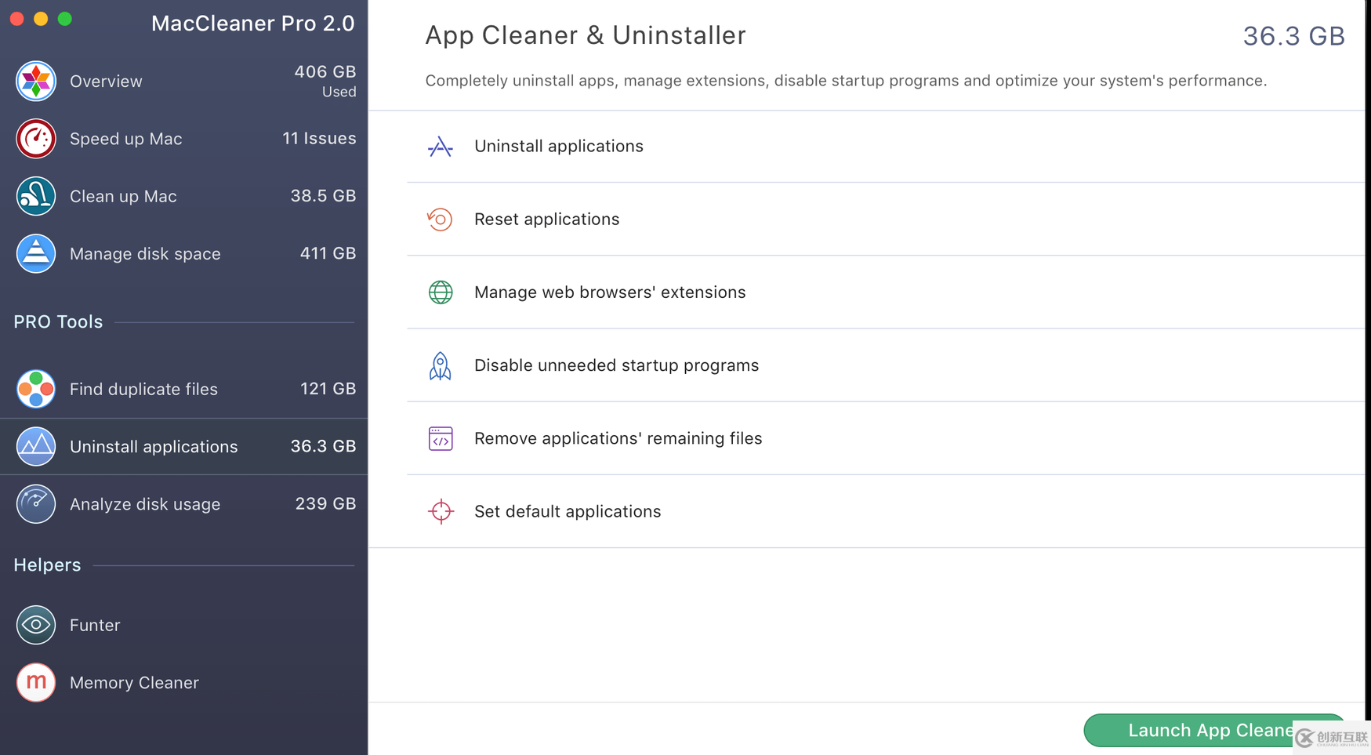
Task: Choose the Clean up Mac sidebar label
Action: click(123, 196)
